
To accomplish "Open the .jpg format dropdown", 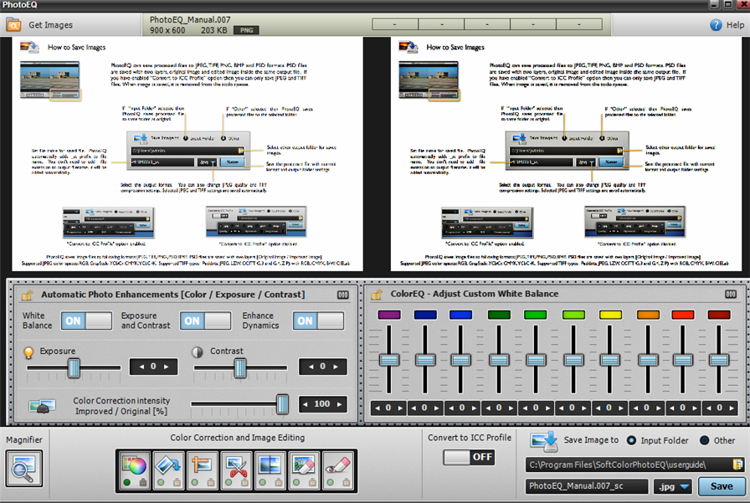I will pyautogui.click(x=673, y=486).
